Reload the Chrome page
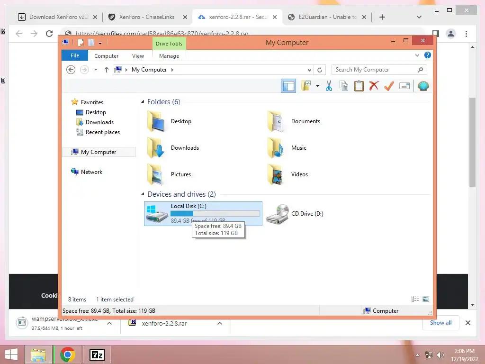 [49, 34]
